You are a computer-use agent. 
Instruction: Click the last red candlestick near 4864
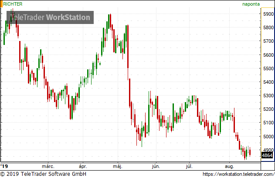pos(250,152)
